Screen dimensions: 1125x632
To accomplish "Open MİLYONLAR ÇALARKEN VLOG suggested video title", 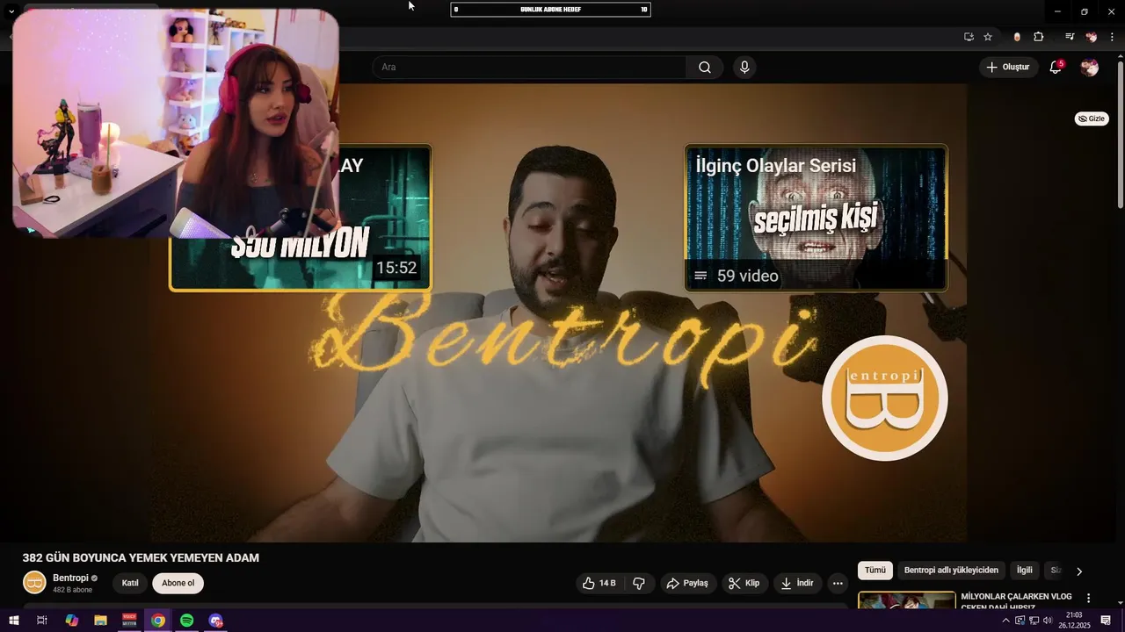I will (x=1016, y=601).
